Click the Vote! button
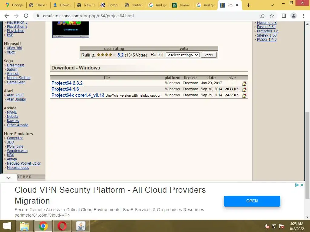The width and height of the screenshot is (310, 232). (x=209, y=55)
